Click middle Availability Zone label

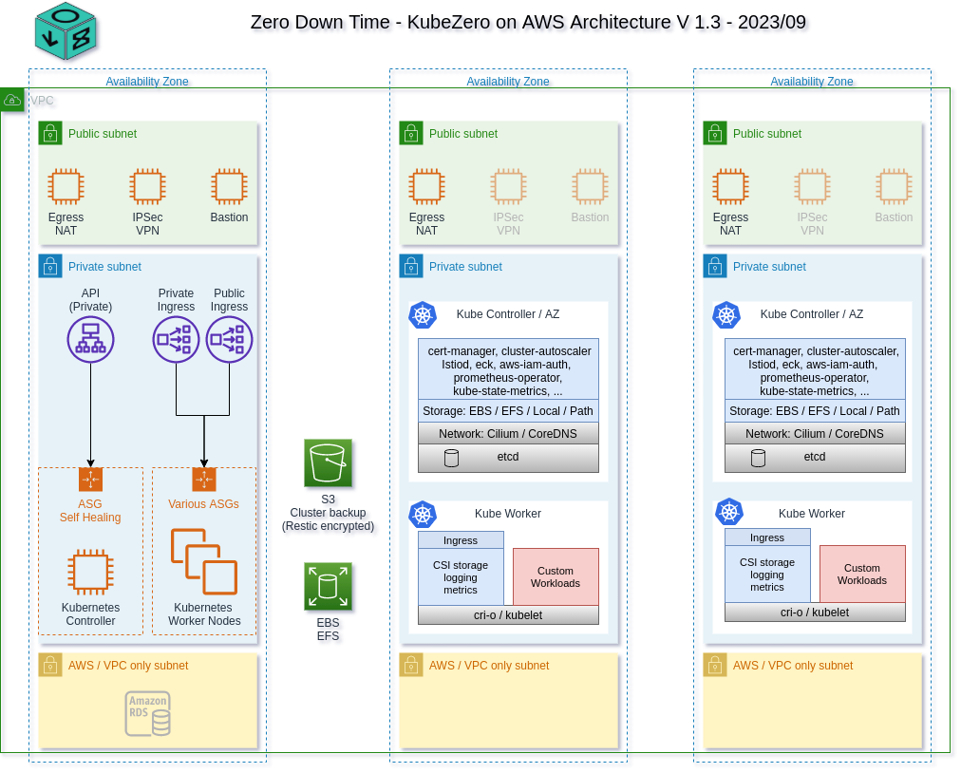point(508,82)
